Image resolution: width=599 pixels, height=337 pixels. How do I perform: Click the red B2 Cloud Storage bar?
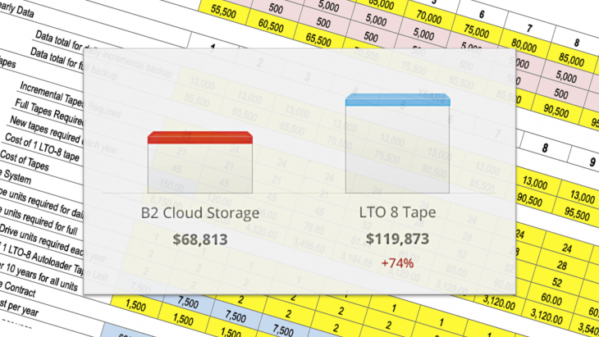200,162
